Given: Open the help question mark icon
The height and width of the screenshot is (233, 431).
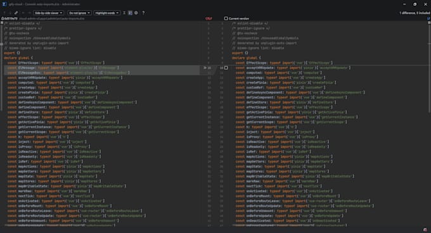Looking at the screenshot, I should [x=143, y=13].
